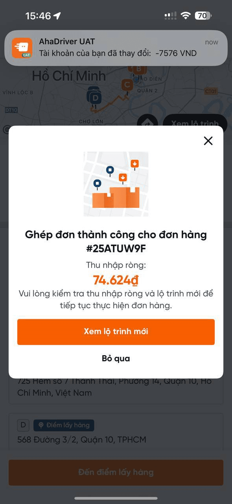232x504 pixels.
Task: Tap the Wi-Fi icon in status bar
Action: click(x=186, y=16)
